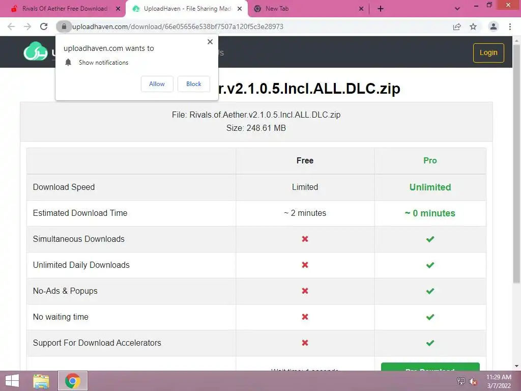The width and height of the screenshot is (521, 391).
Task: Click red X for No-Ads & Popups
Action: coord(305,291)
